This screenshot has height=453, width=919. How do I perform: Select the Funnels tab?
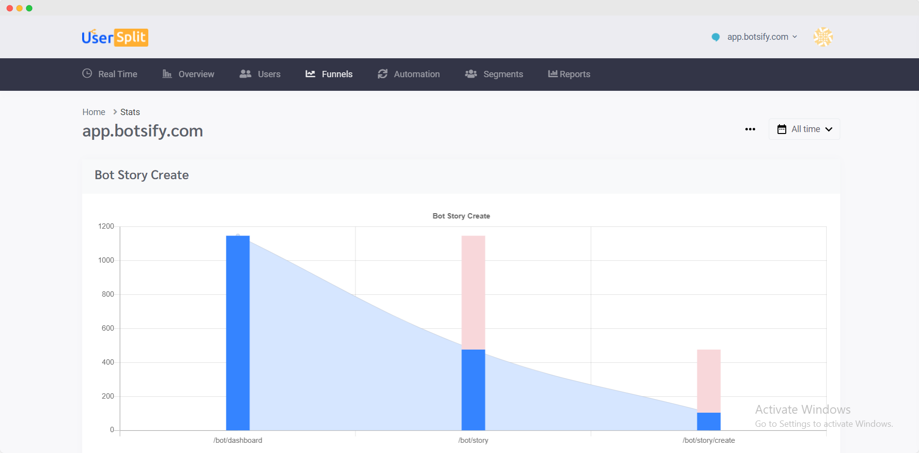click(329, 74)
